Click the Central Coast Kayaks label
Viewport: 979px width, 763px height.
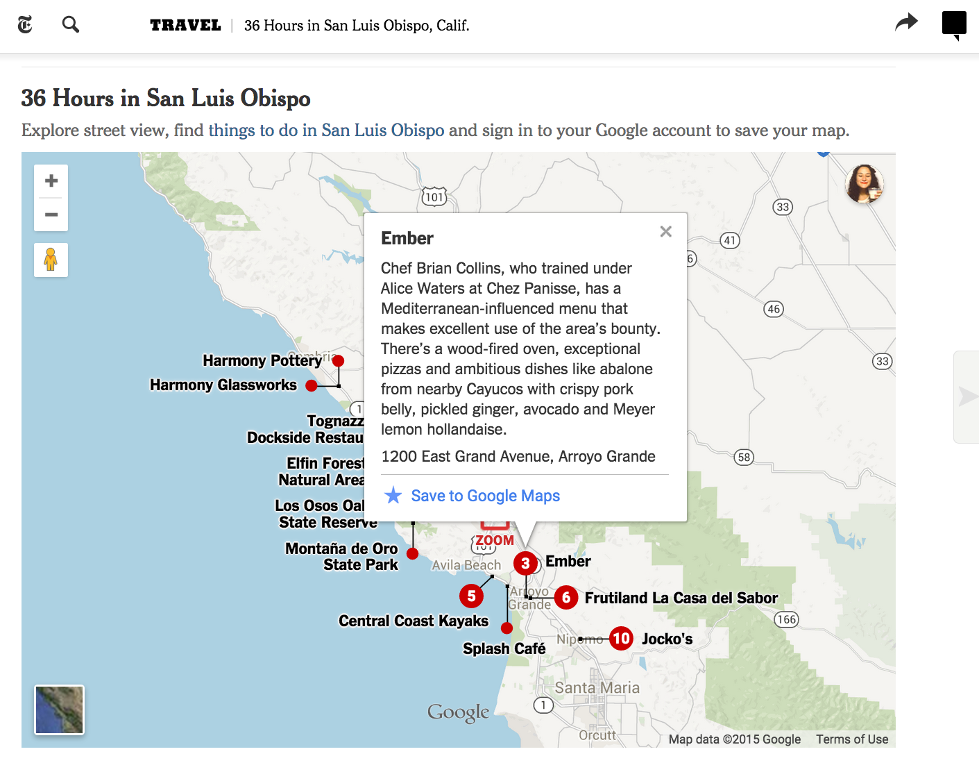pos(414,621)
